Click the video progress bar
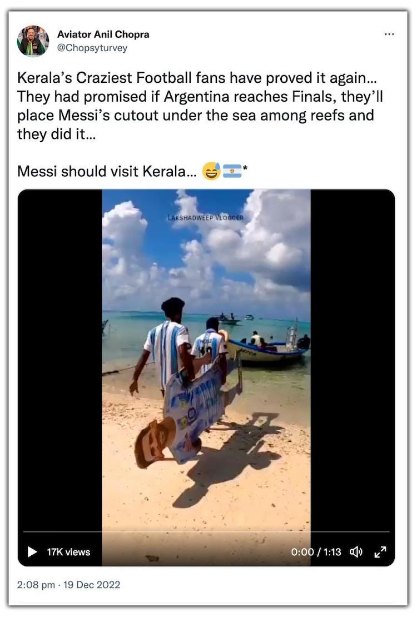This screenshot has height=617, width=417. pos(206,532)
